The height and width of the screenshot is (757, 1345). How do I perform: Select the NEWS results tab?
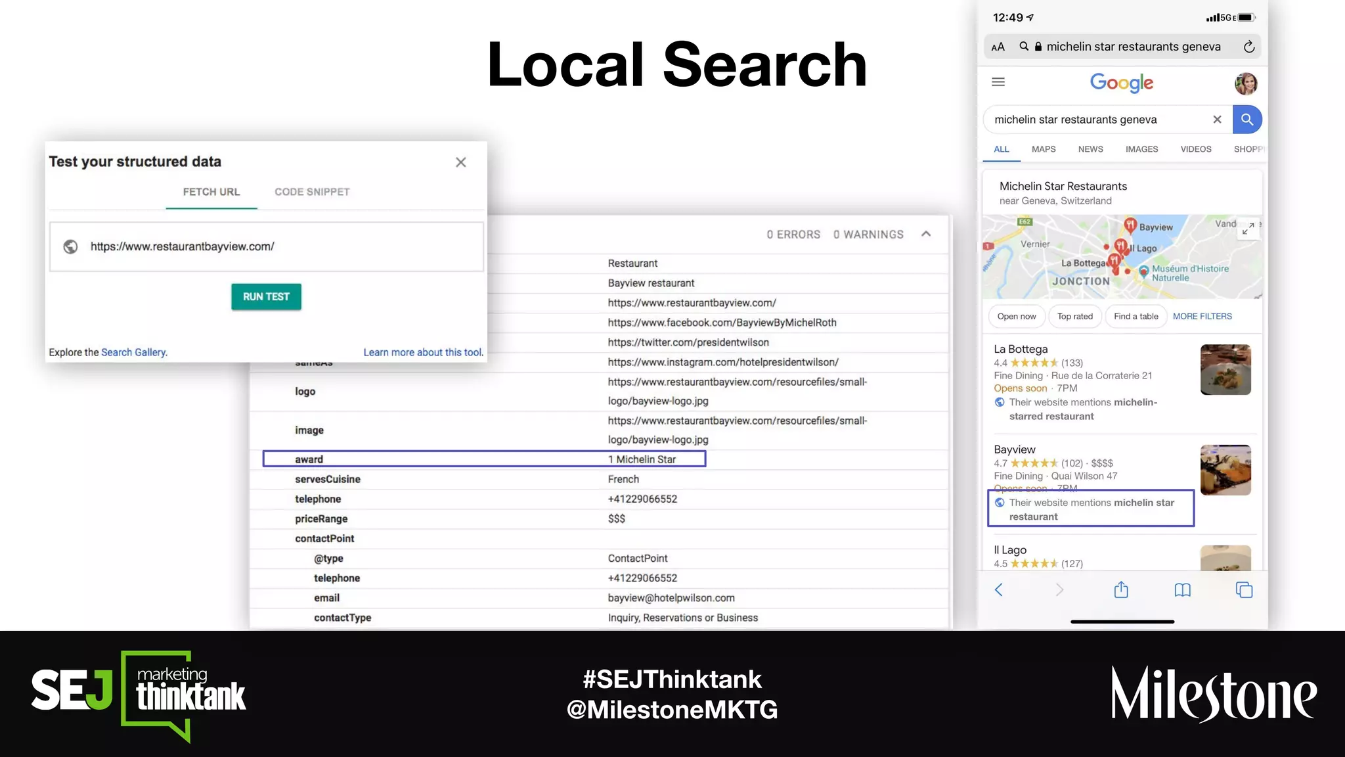click(x=1090, y=149)
